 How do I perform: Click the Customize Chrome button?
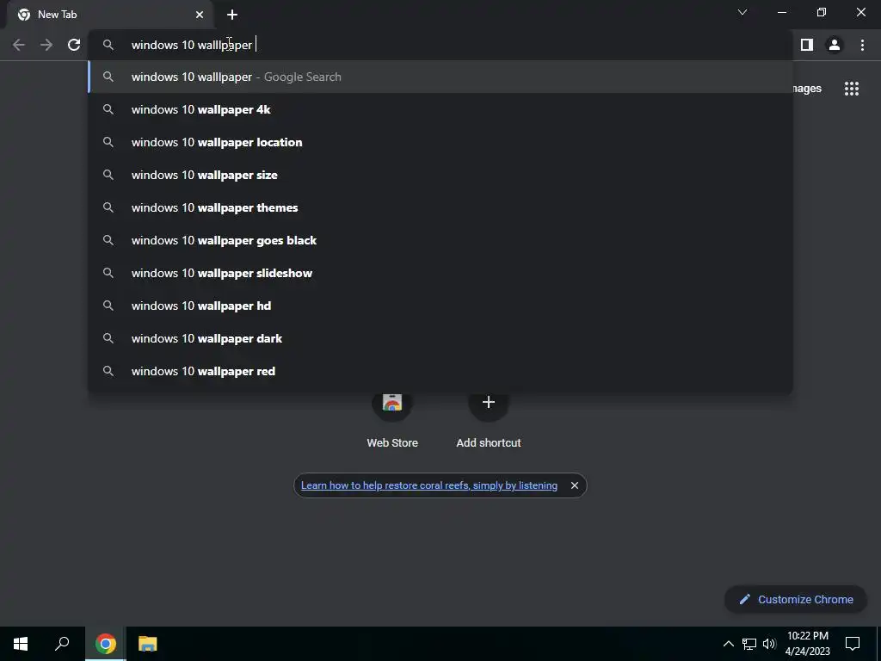pos(796,599)
